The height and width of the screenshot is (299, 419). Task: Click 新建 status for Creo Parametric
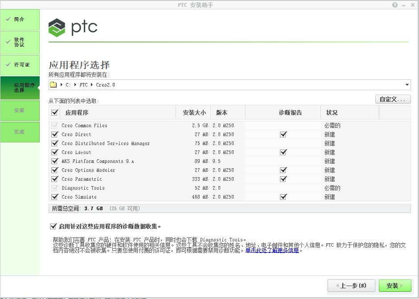(x=329, y=179)
